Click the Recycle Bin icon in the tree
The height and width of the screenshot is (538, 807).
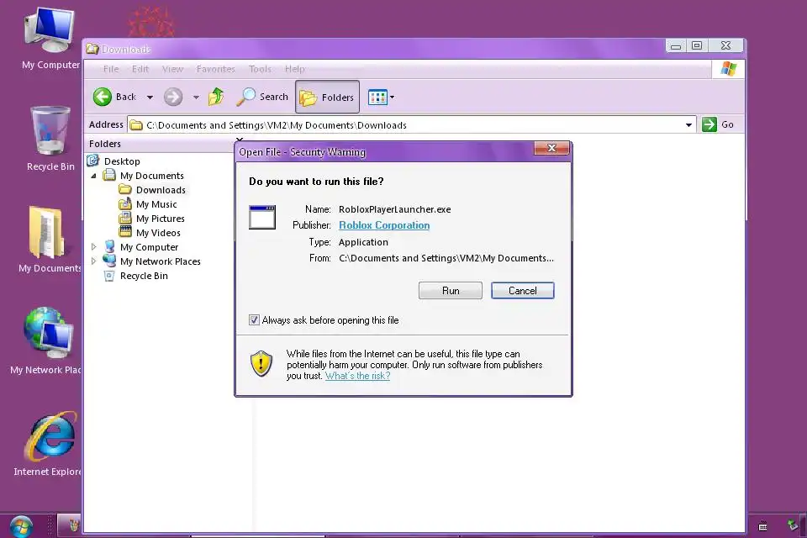(x=109, y=276)
